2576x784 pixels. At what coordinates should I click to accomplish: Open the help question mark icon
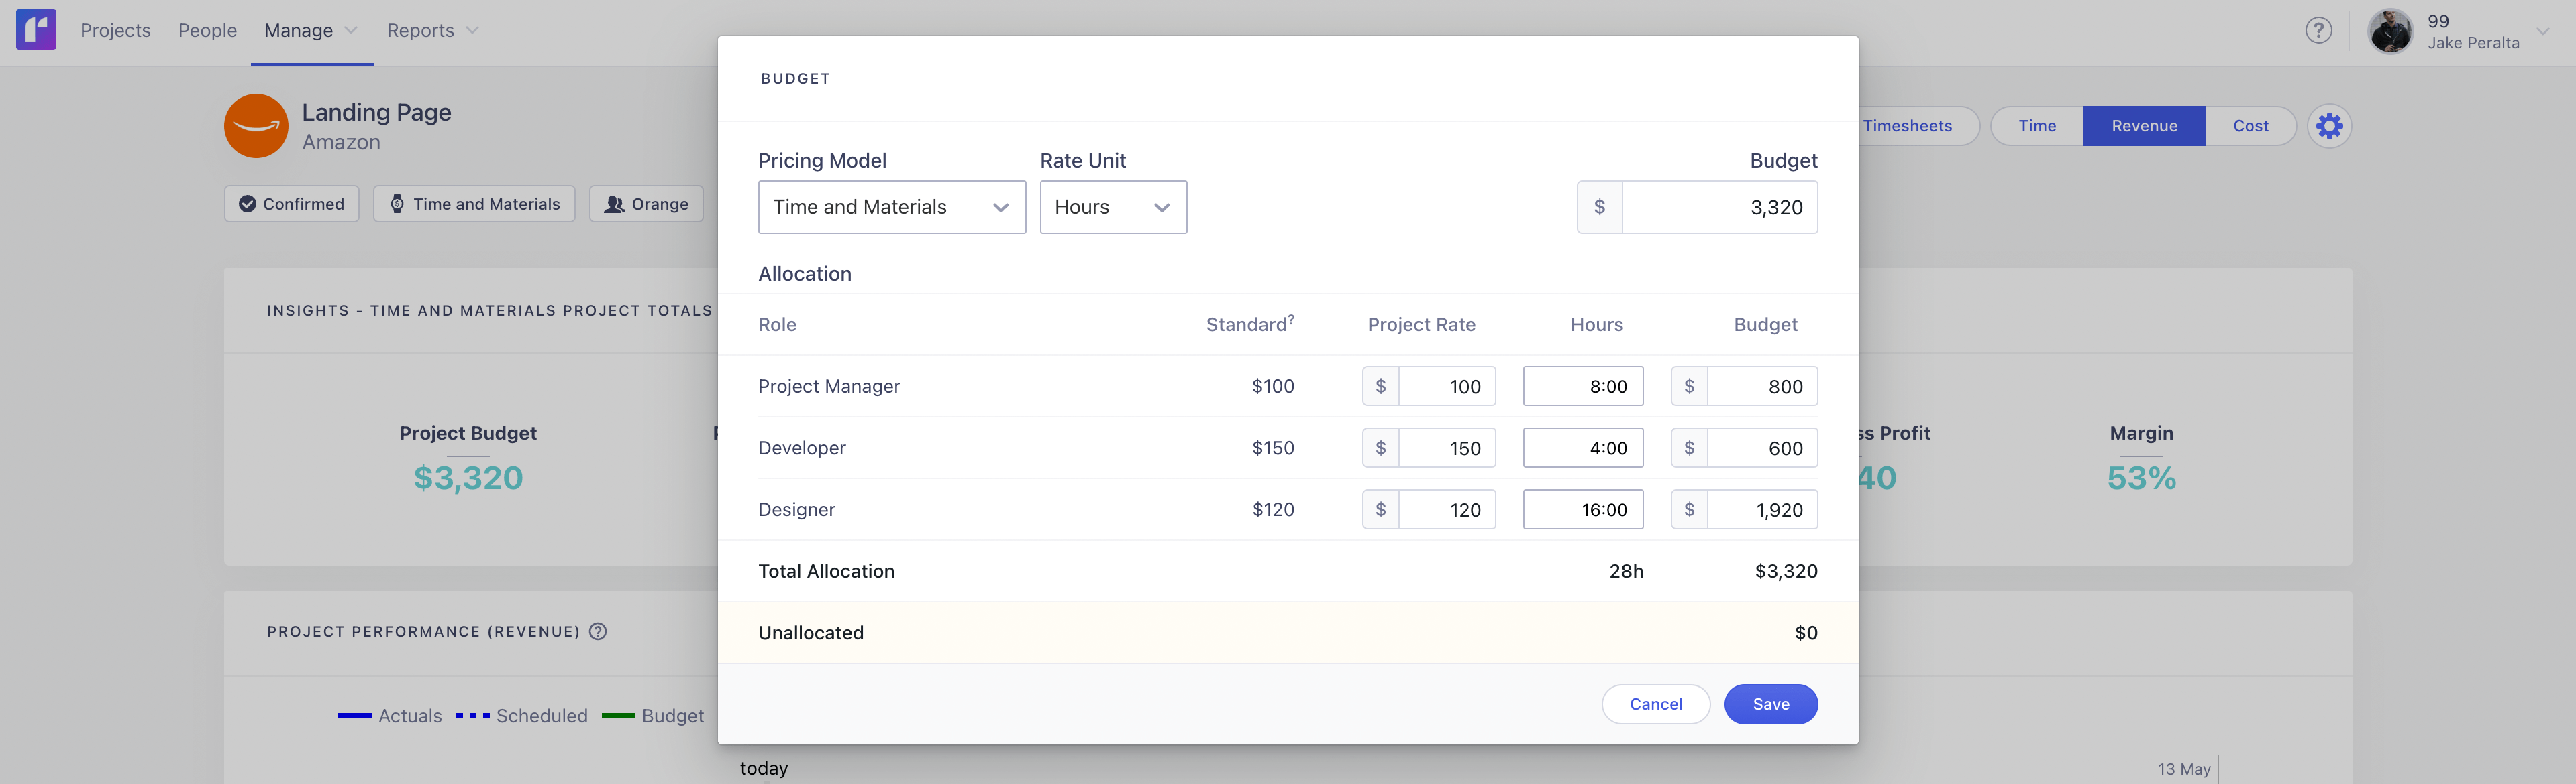pos(2318,30)
